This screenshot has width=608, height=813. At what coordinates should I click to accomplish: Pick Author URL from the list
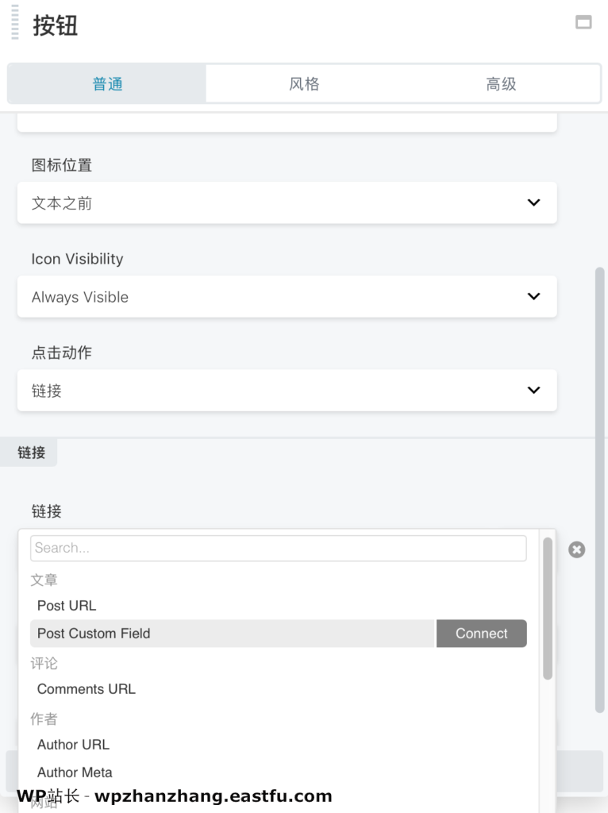click(x=73, y=745)
